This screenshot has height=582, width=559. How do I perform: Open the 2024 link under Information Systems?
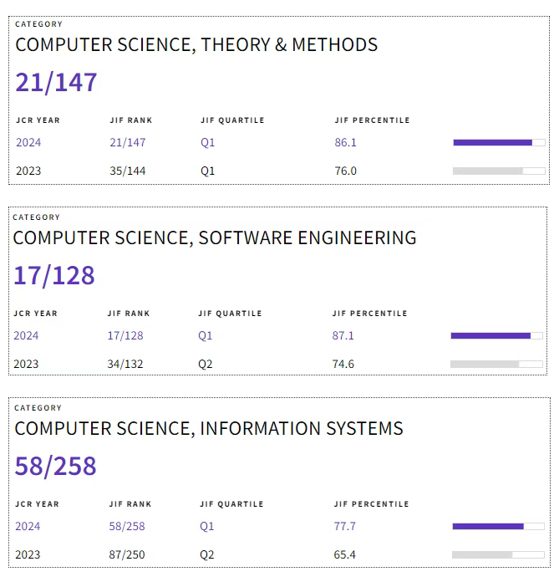point(28,526)
